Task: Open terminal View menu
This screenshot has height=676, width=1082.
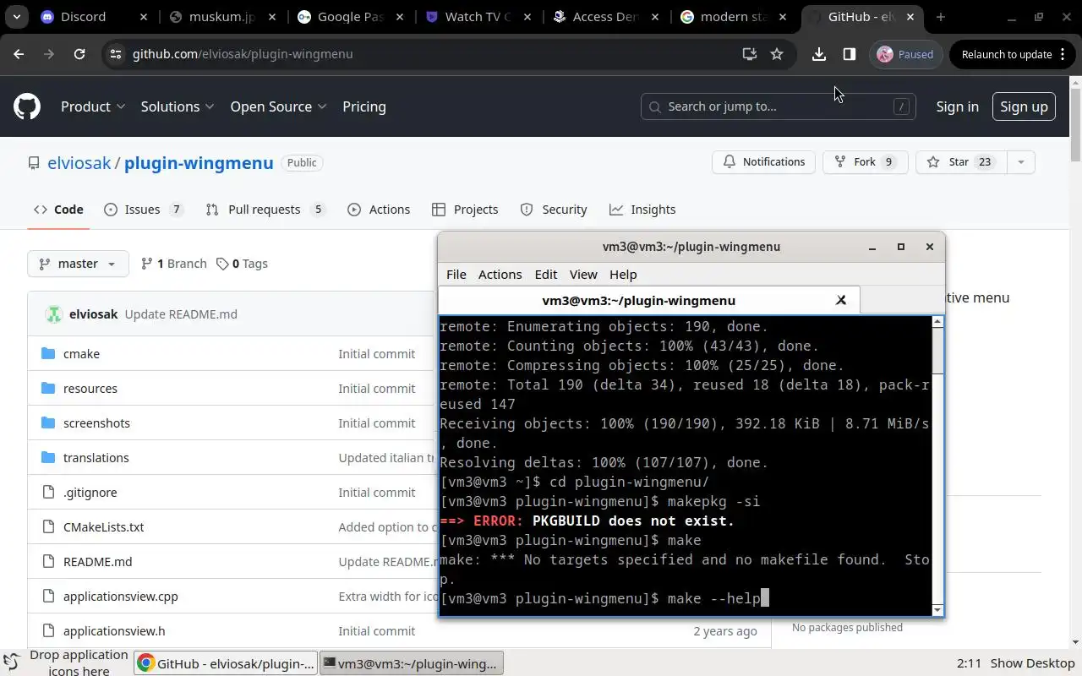Action: click(583, 275)
